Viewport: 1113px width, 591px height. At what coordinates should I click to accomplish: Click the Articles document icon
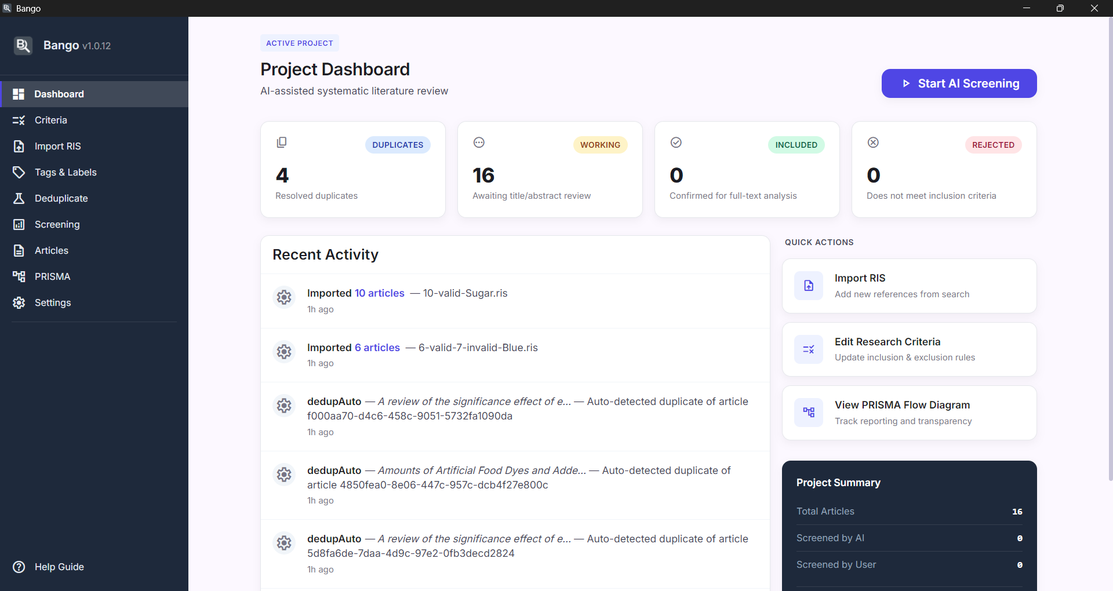pyautogui.click(x=19, y=250)
